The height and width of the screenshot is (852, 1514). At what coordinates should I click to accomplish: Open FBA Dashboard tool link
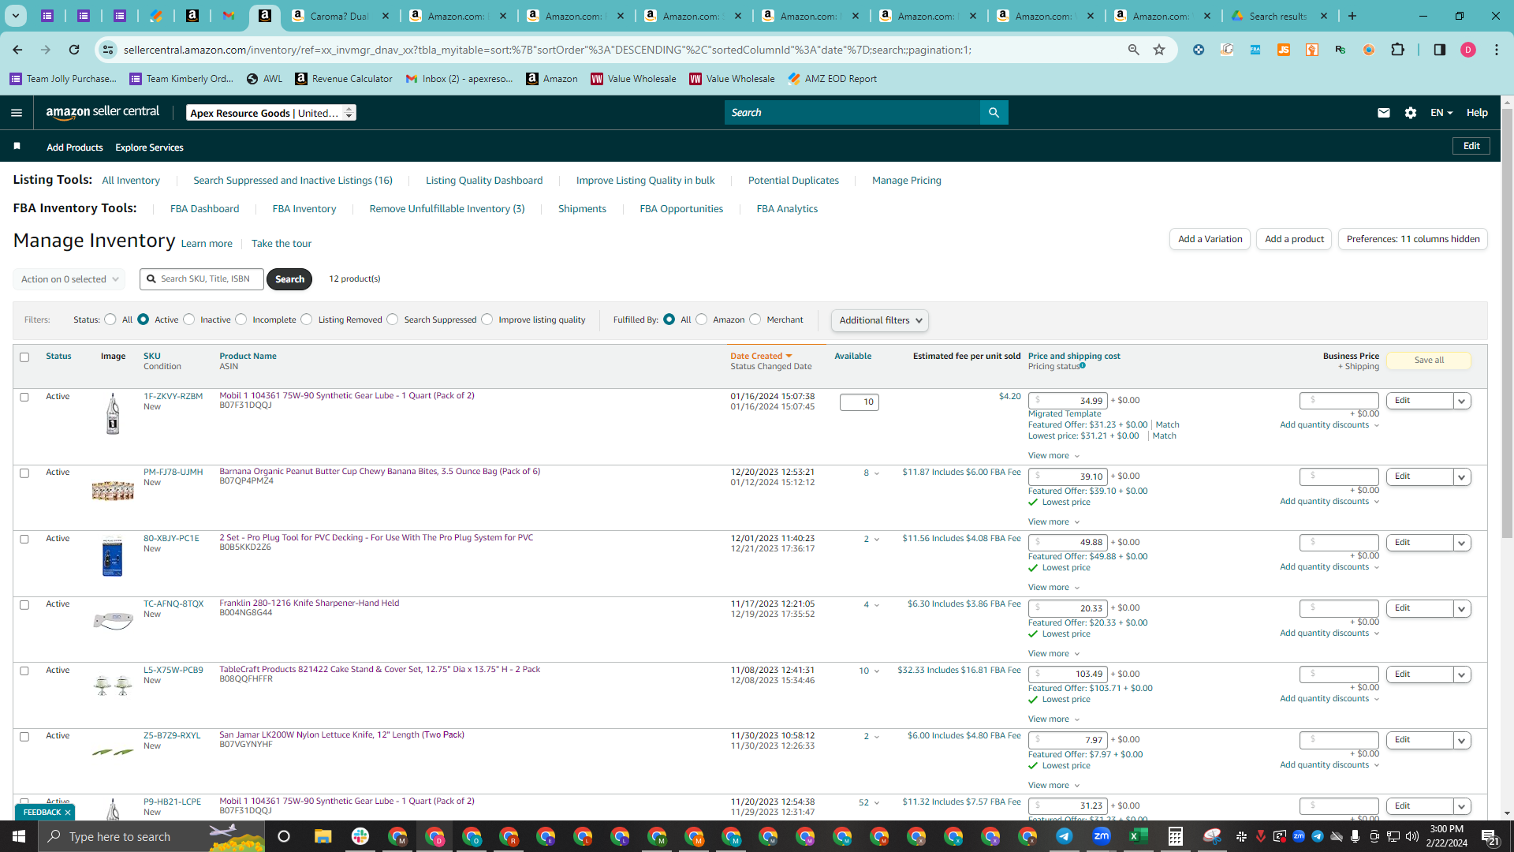point(204,209)
